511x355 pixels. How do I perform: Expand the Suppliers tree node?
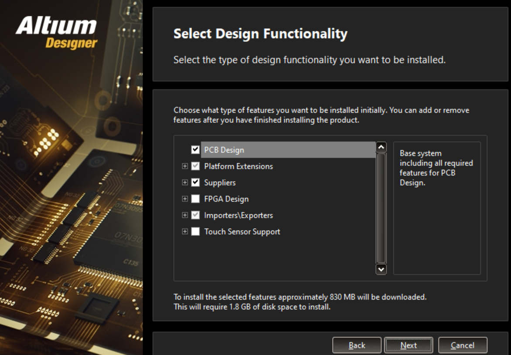click(x=185, y=183)
